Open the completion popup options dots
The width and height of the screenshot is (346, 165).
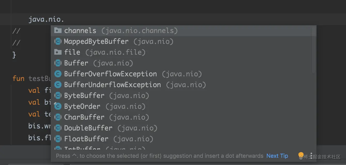311,156
